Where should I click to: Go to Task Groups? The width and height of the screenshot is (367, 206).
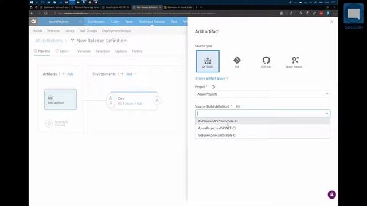(x=88, y=31)
